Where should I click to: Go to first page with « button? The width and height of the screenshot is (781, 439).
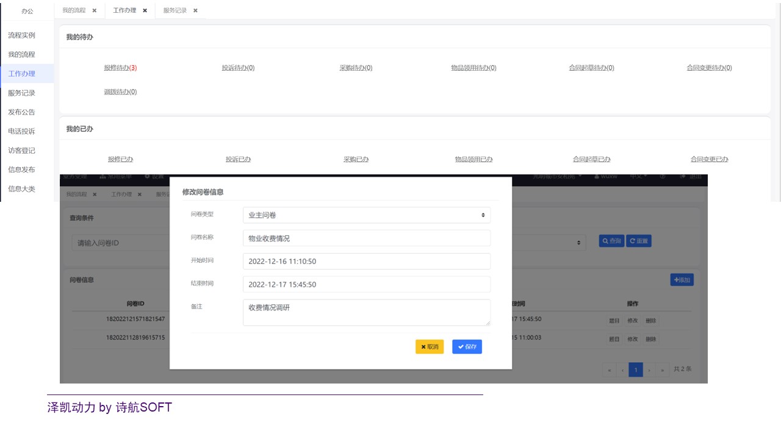[x=609, y=369]
